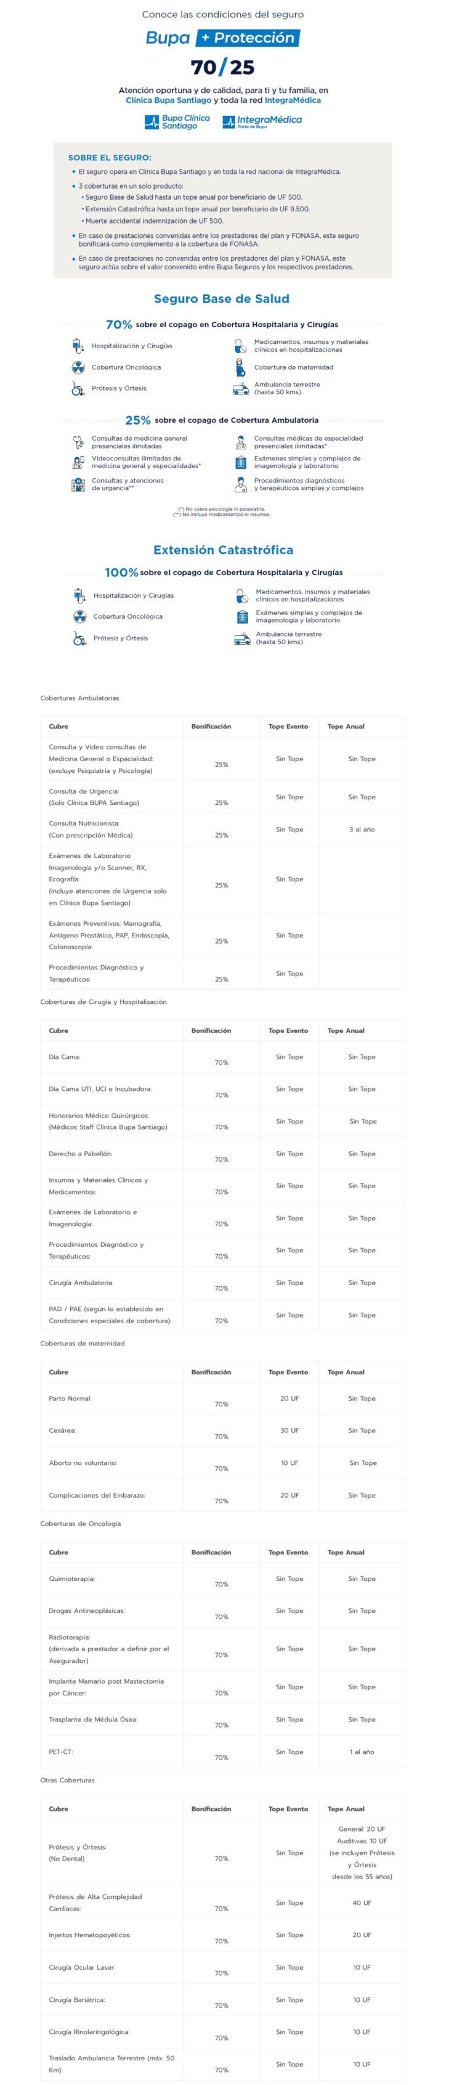Viewport: 473px width, 2085px height.
Task: Click the wheelchair icon under Extensión Catastrófica
Action: click(x=79, y=638)
